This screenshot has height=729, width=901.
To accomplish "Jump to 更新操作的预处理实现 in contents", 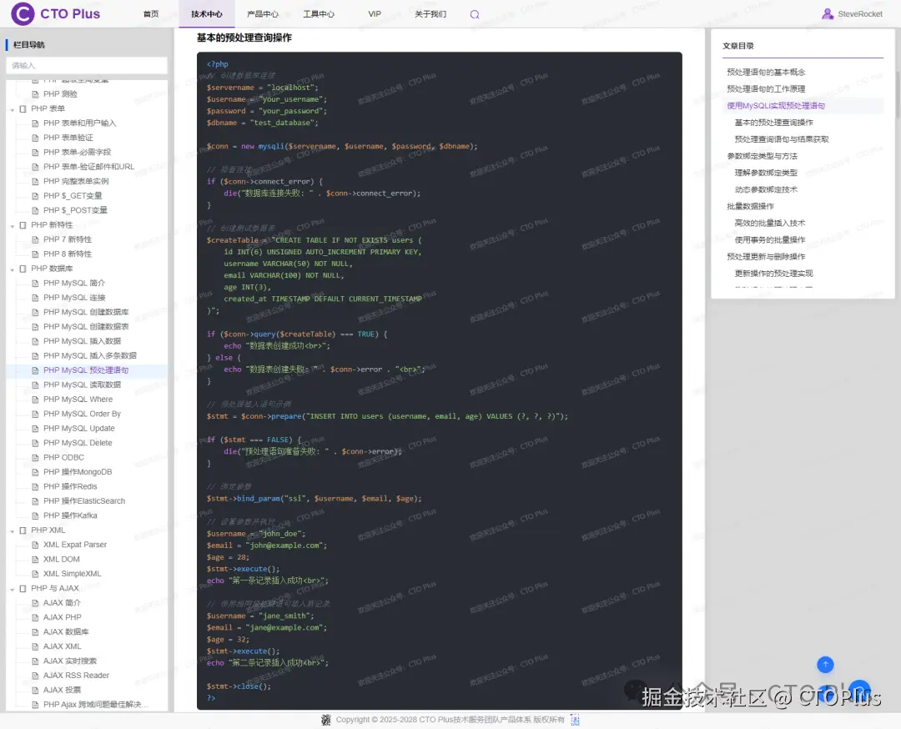I will 773,273.
